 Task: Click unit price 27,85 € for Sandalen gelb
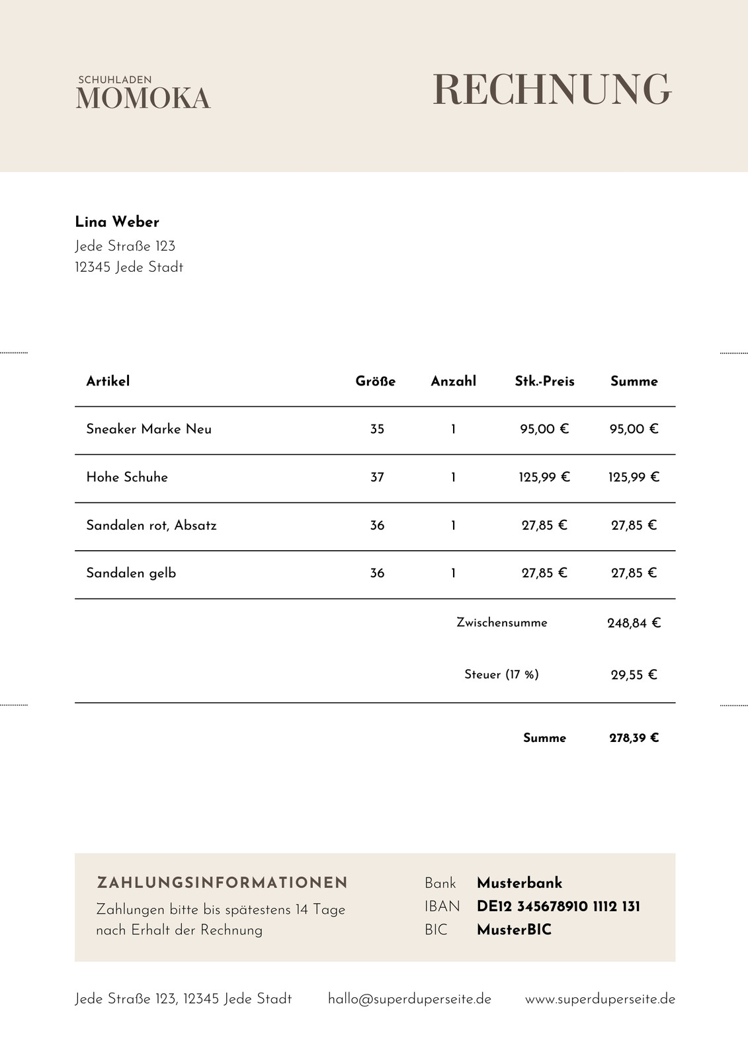click(x=544, y=573)
